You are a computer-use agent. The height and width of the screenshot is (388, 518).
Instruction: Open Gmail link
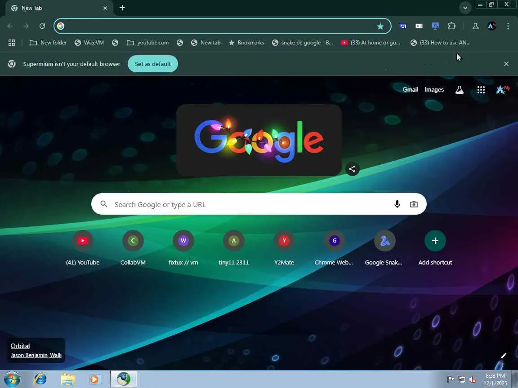point(410,89)
